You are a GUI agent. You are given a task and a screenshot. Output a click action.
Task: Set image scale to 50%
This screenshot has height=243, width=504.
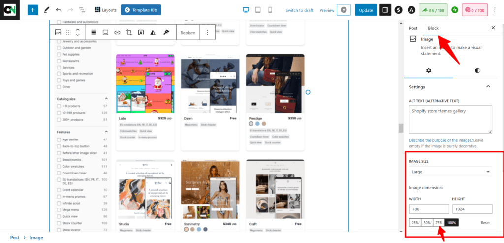pos(427,223)
